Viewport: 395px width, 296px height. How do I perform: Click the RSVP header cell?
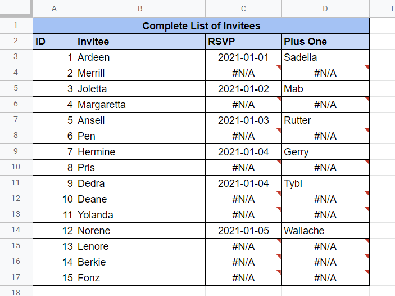point(243,42)
